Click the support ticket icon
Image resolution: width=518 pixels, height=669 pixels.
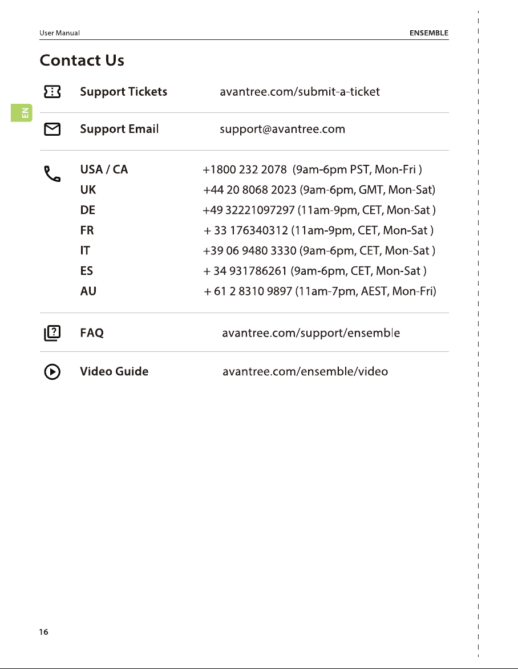(x=52, y=91)
